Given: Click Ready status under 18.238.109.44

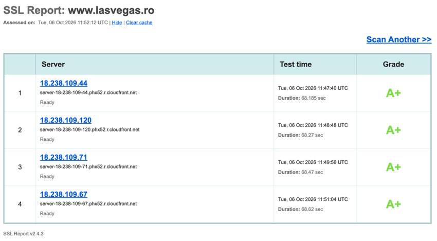Looking at the screenshot, I should point(47,103).
